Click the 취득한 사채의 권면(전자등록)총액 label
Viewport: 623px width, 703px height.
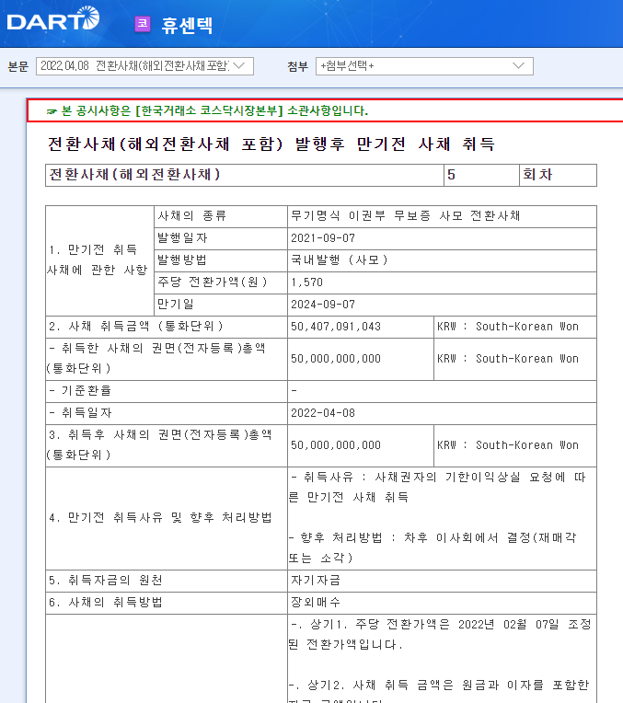[157, 359]
